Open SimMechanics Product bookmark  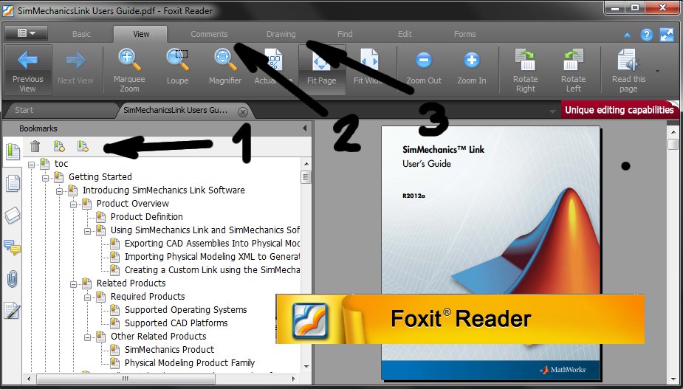169,349
